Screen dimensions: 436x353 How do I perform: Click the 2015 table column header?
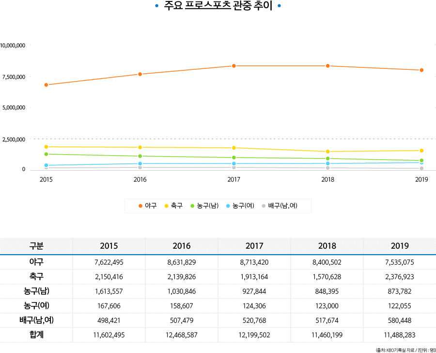[x=109, y=246]
